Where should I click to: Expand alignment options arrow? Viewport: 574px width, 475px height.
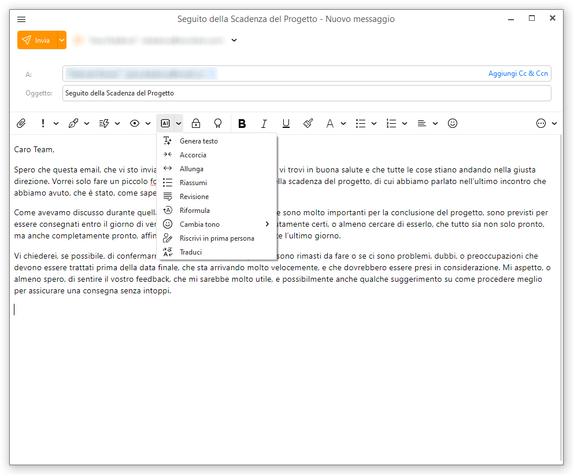[x=435, y=123]
